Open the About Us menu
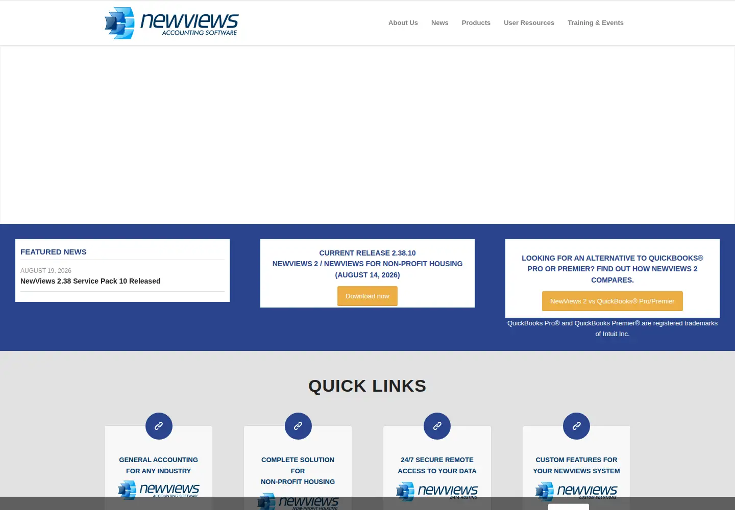 coord(403,23)
